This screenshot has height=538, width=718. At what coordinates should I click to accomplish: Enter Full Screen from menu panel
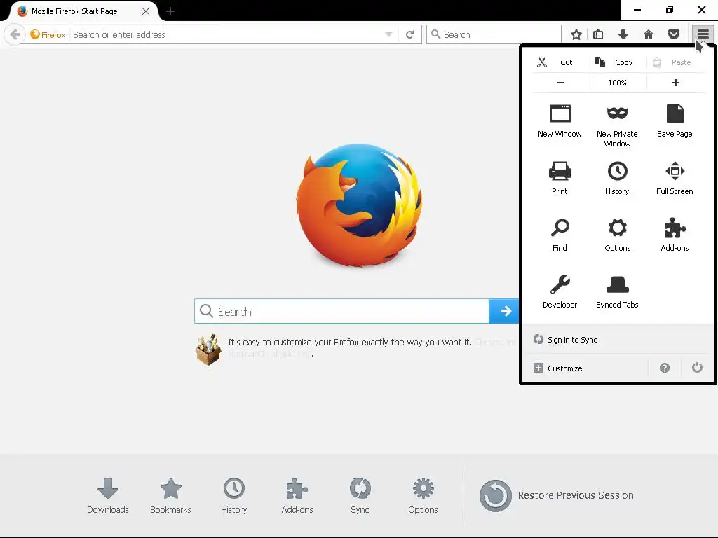pyautogui.click(x=675, y=179)
